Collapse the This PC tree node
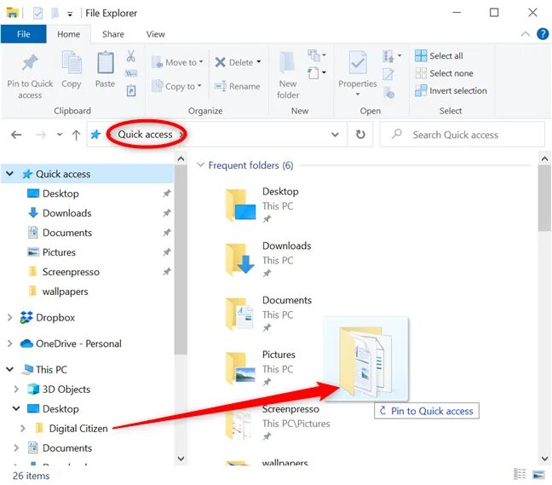 10,369
